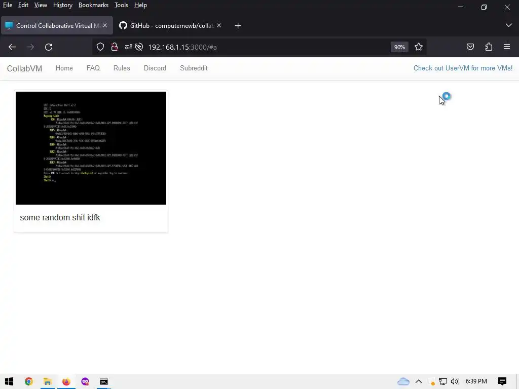Viewport: 519px width, 389px height.
Task: Open the network status tray icon
Action: click(x=442, y=381)
